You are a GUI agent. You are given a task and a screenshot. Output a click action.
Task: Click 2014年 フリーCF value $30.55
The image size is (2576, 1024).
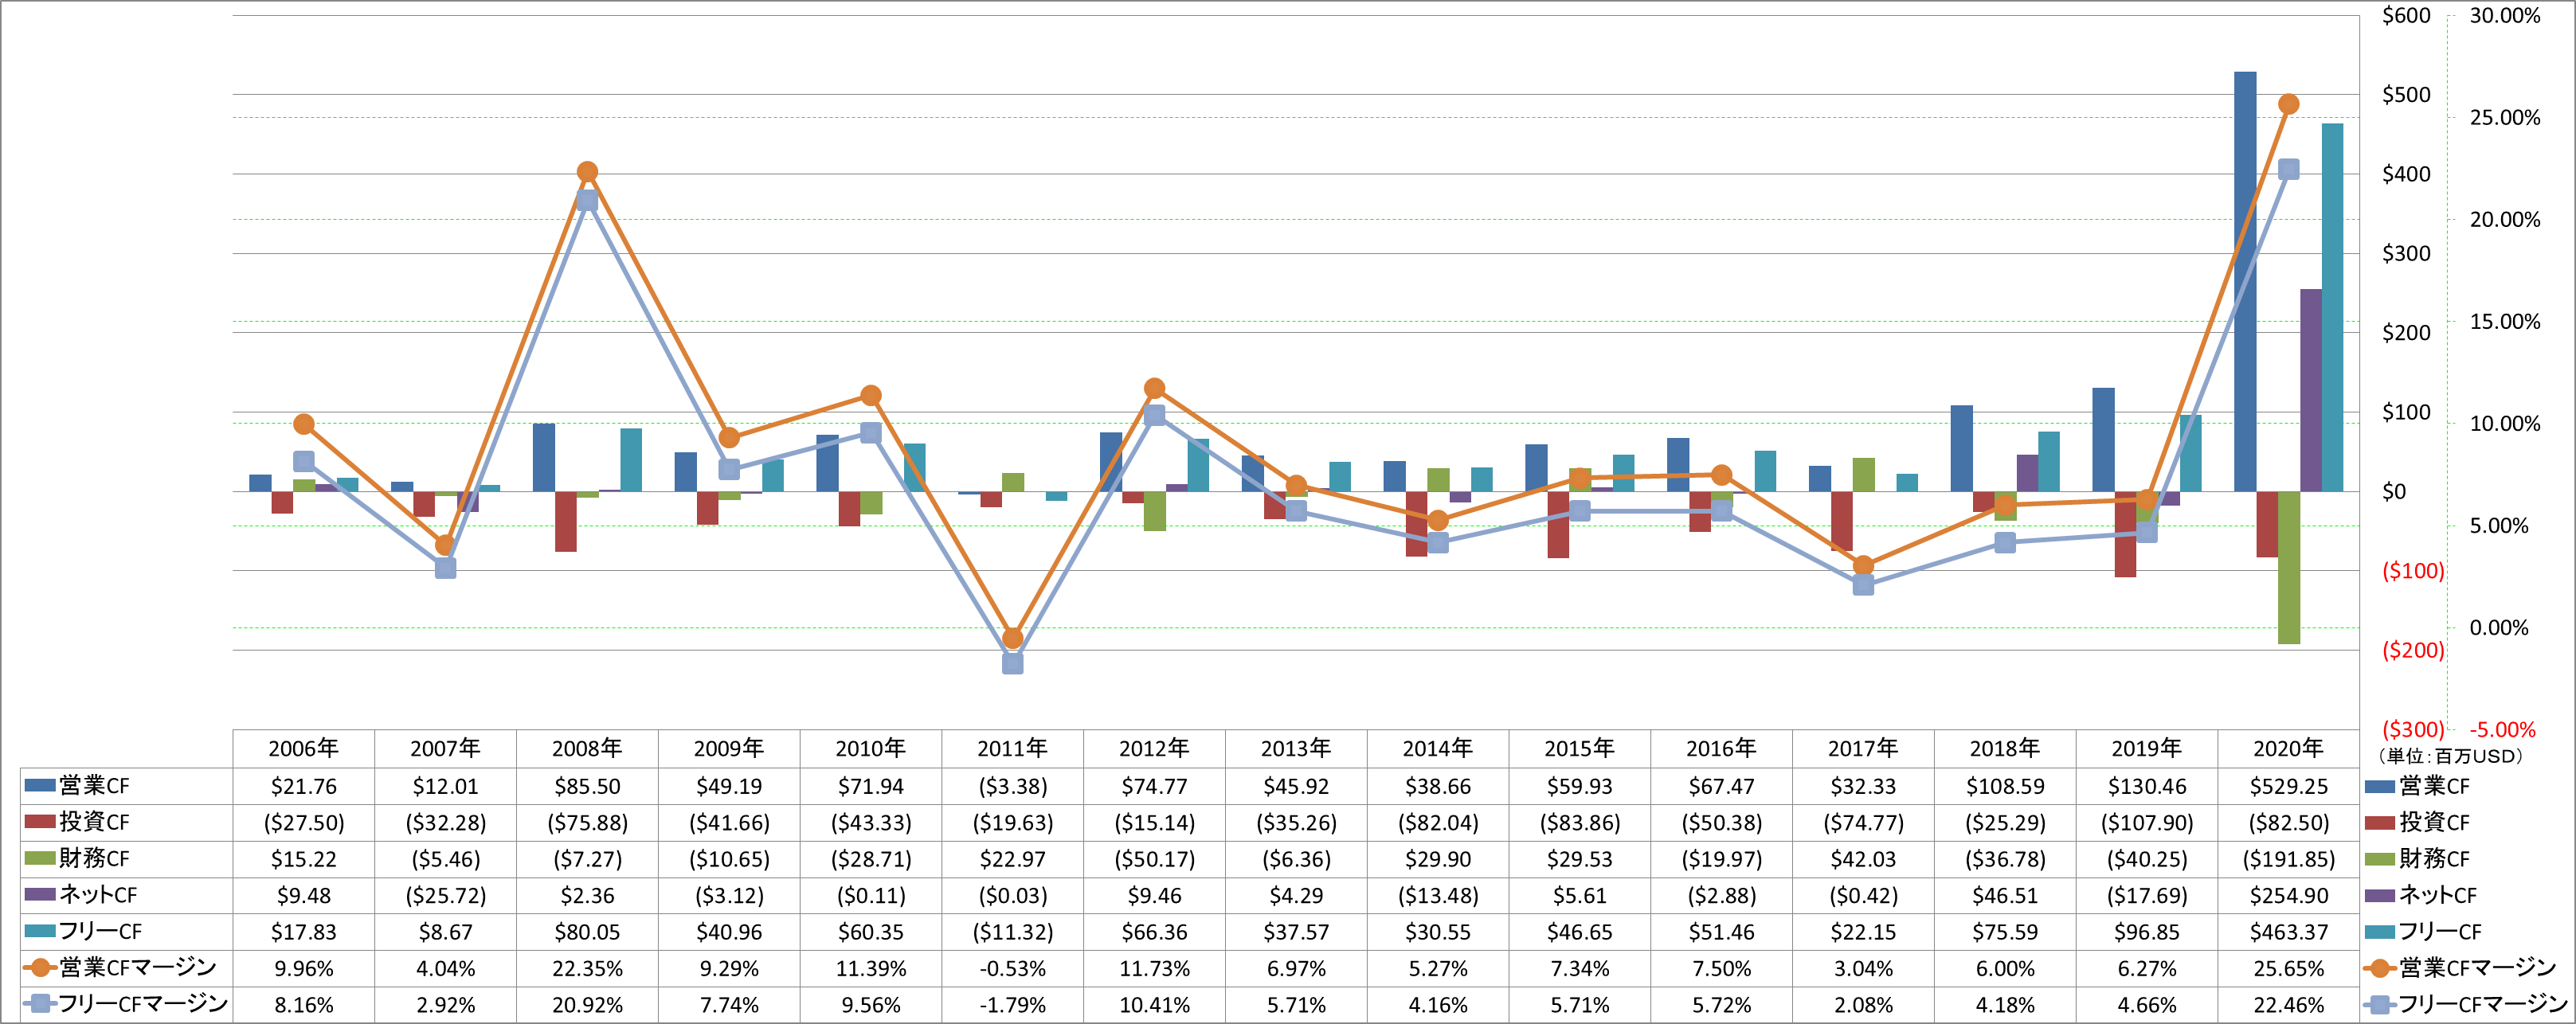(x=1437, y=932)
